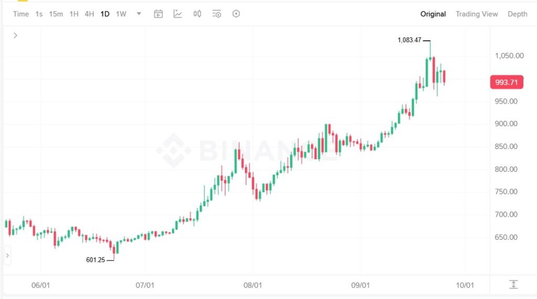Click the 993.71 current price label
The height and width of the screenshot is (299, 537).
pyautogui.click(x=507, y=82)
